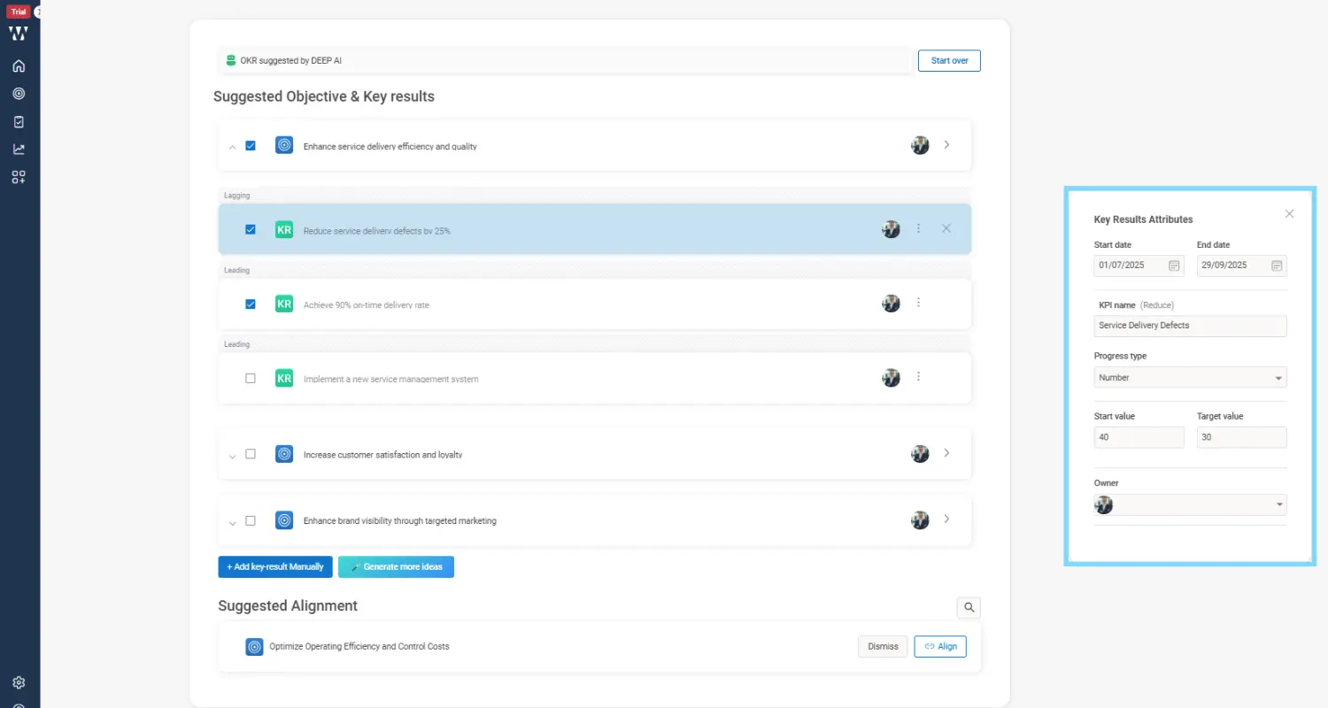Open the tasks checklist icon in sidebar
This screenshot has width=1328, height=708.
click(18, 121)
